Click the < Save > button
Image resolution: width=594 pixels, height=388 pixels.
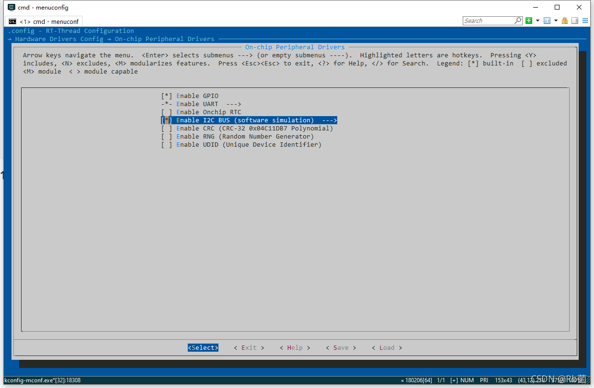tap(341, 347)
